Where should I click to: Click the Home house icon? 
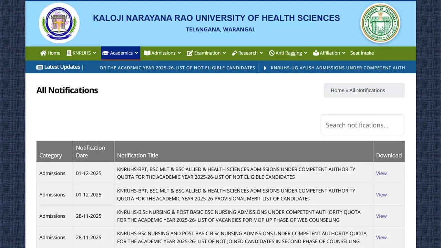(x=43, y=53)
